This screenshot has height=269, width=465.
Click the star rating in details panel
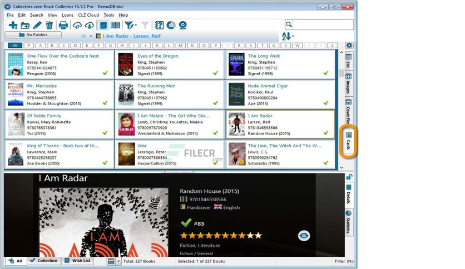tap(221, 236)
